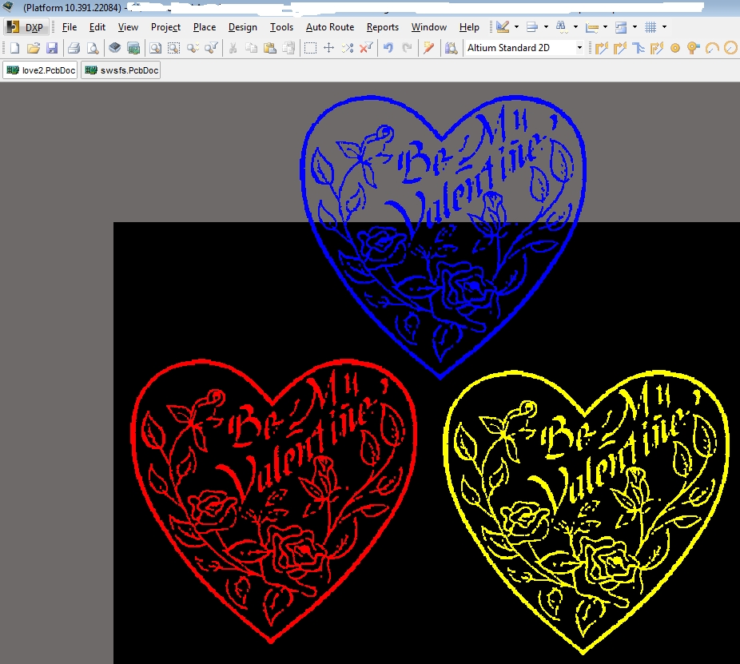The image size is (740, 664).
Task: Click the Place Pad icon
Action: (675, 48)
